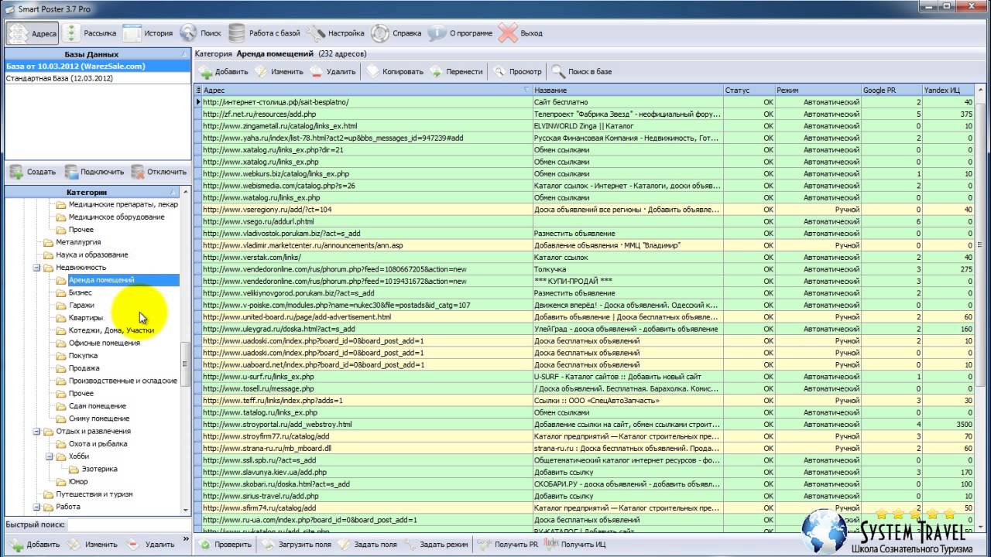Open the Настройка settings
The width and height of the screenshot is (991, 557).
point(335,33)
